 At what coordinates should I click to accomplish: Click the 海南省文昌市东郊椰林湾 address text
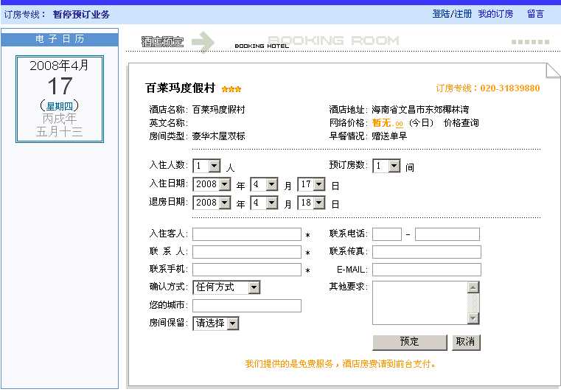[x=420, y=110]
